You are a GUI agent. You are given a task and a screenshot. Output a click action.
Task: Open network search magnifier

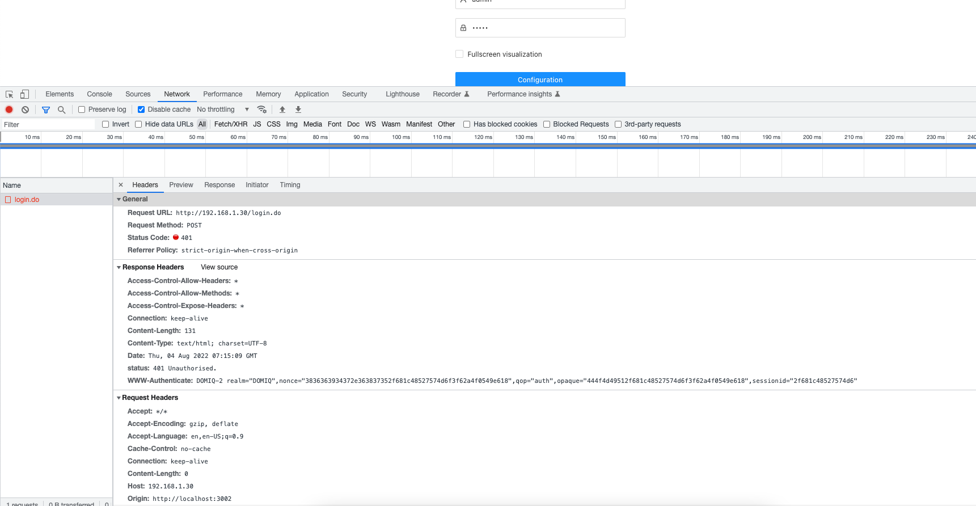click(61, 109)
